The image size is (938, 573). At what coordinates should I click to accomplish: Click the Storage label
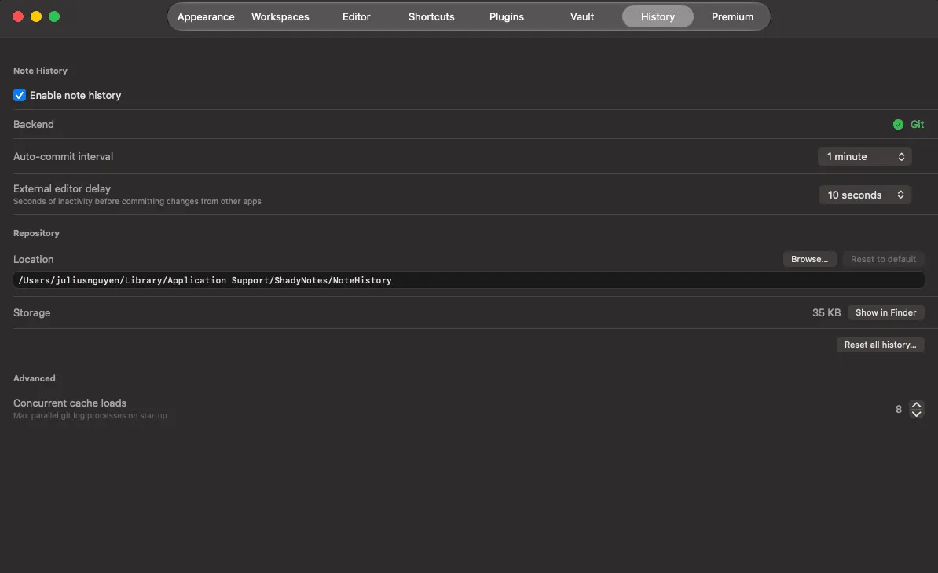coord(31,312)
